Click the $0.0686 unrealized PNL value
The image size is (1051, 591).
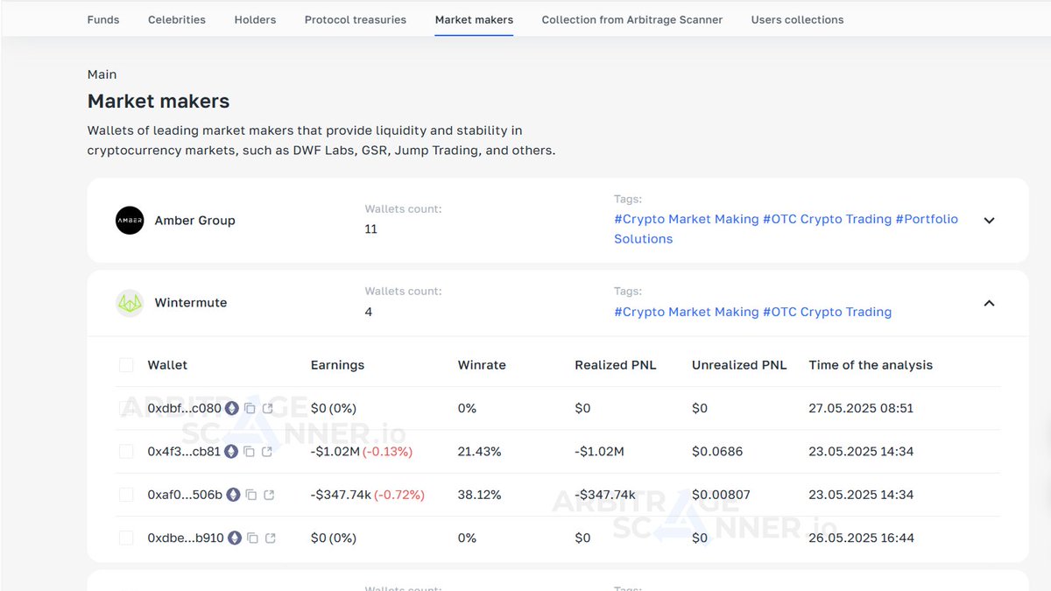(x=717, y=452)
